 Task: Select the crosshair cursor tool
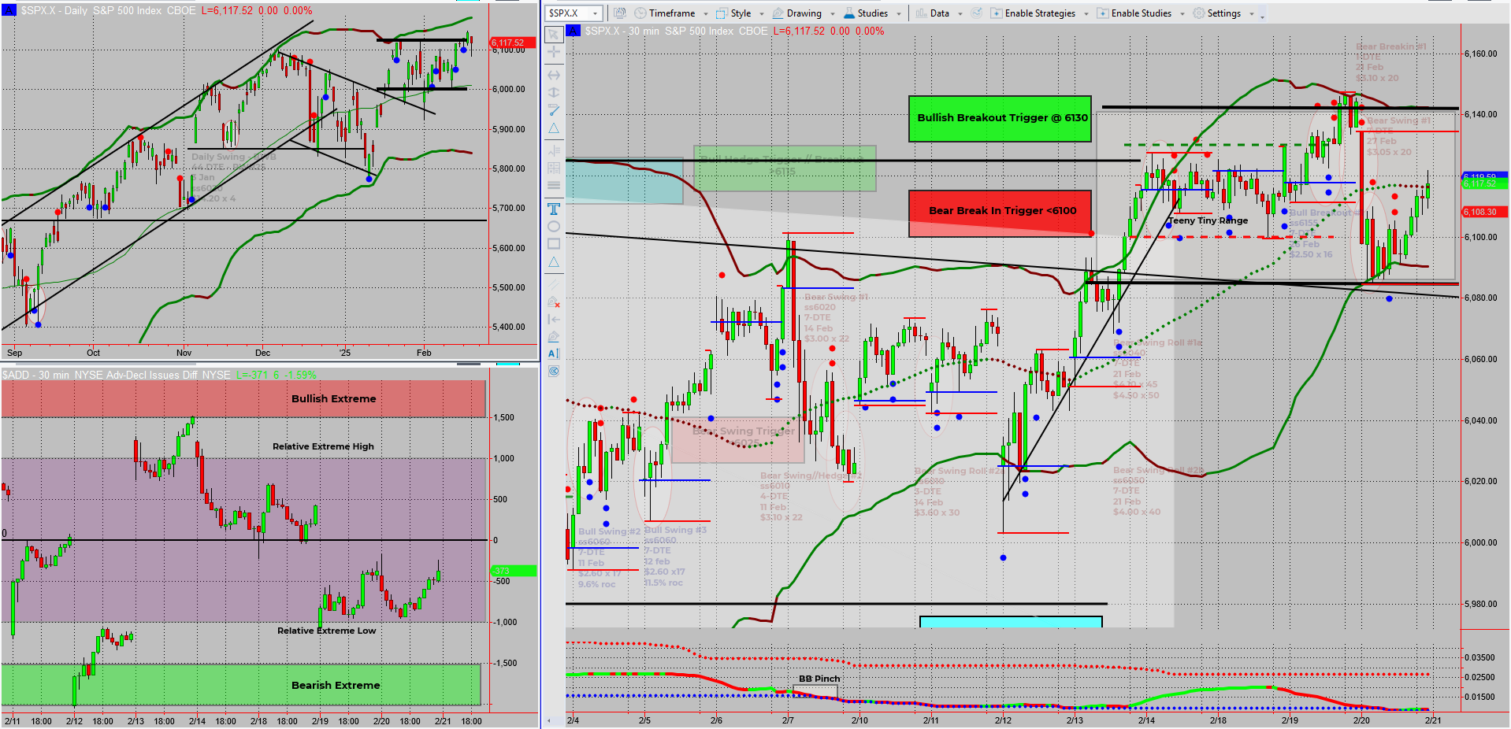point(554,52)
